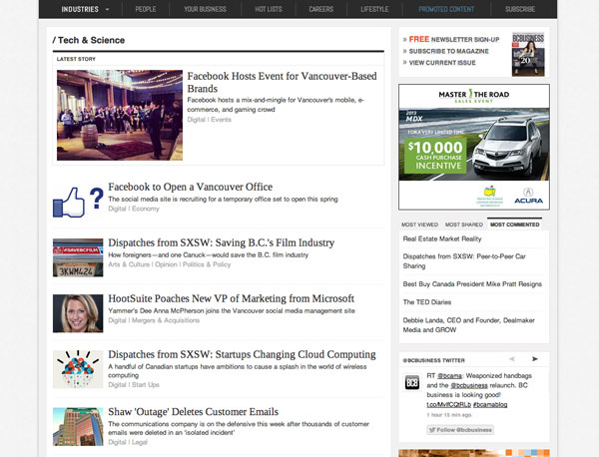Viewport: 599px width, 457px height.
Task: Click Free Newsletter Sign-Up link
Action: tap(454, 39)
